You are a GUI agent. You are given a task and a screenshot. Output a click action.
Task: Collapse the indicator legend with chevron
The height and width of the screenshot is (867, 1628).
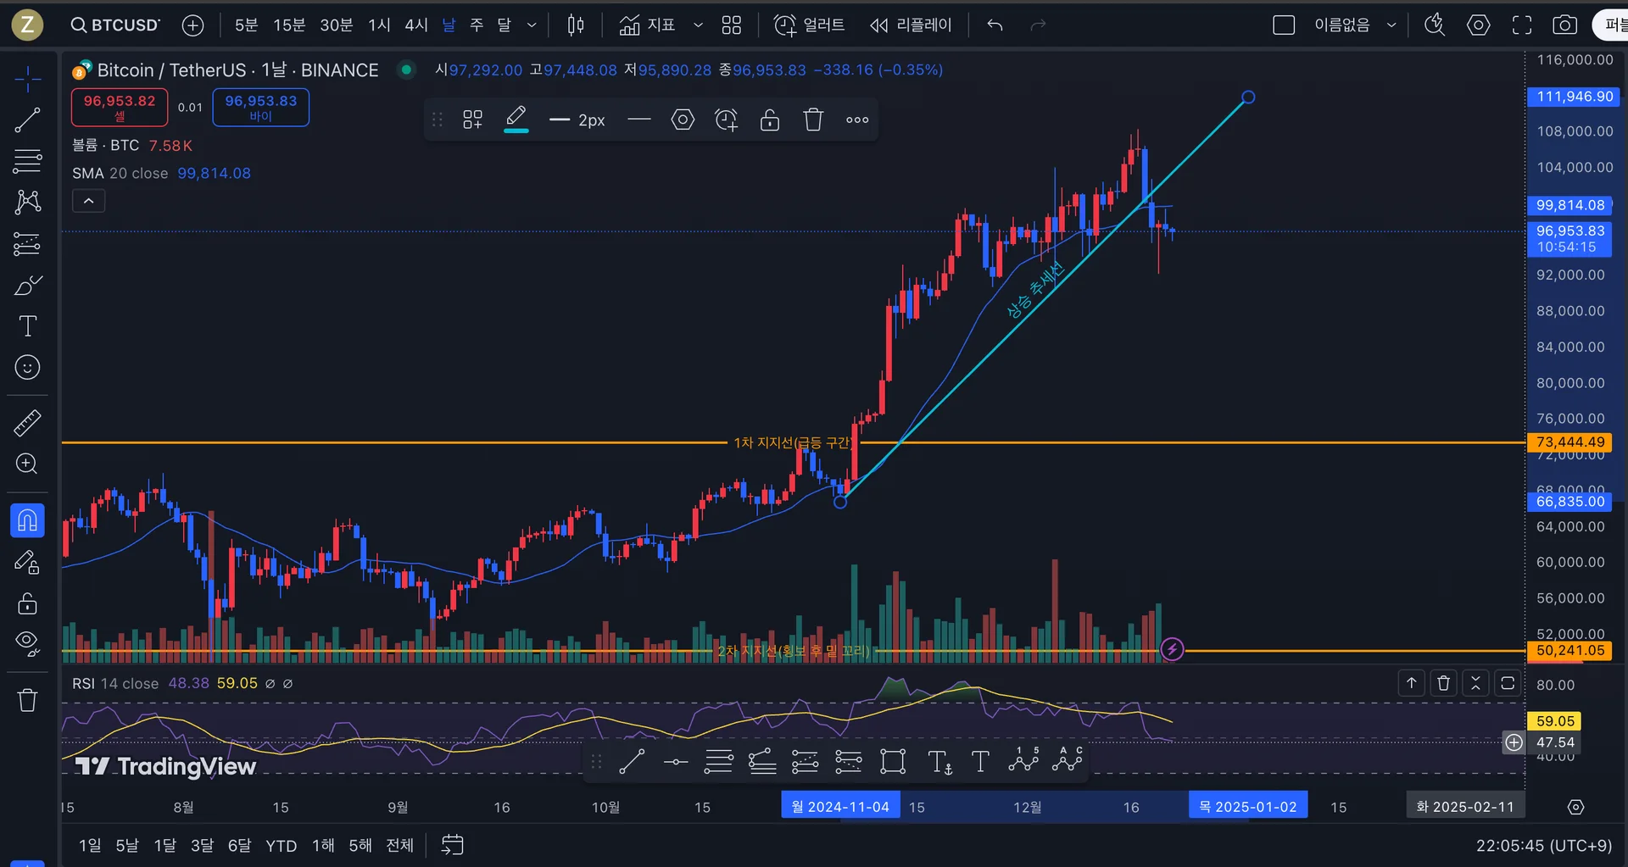coord(88,201)
